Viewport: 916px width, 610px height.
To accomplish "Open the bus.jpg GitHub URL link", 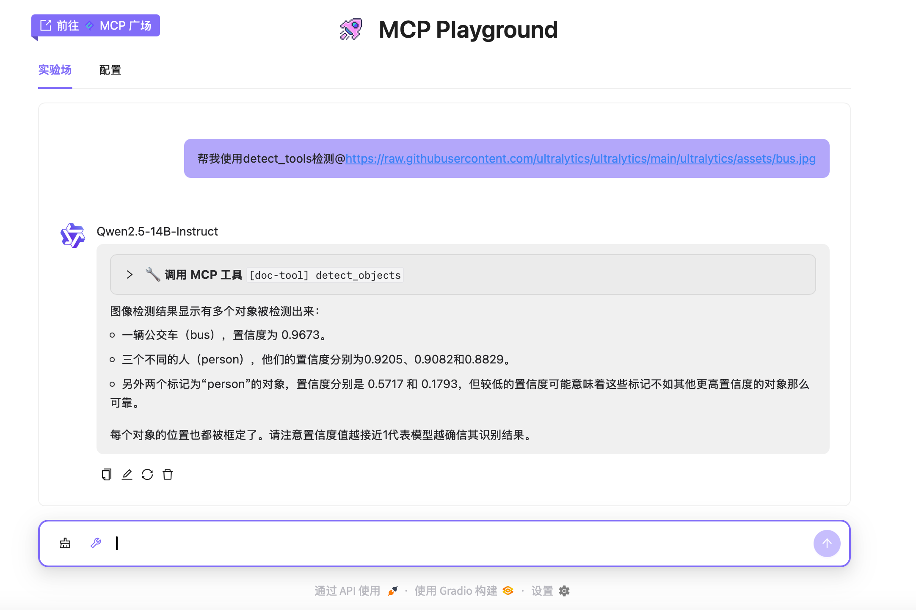I will [x=580, y=158].
